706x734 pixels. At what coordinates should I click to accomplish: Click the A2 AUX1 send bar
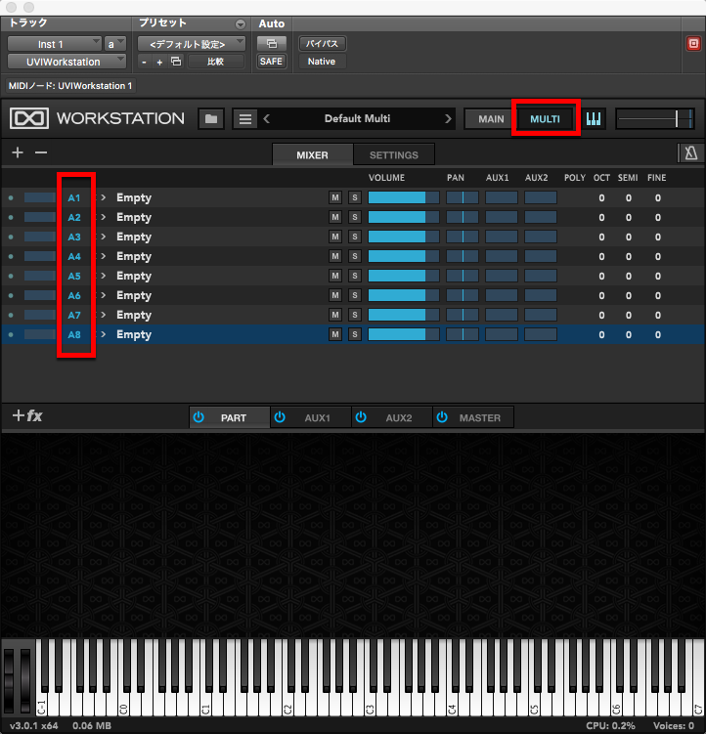502,217
